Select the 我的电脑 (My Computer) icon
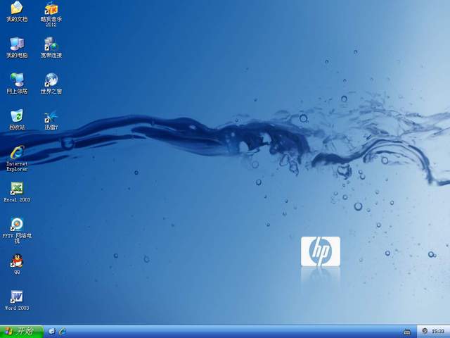Viewport: 450px width, 338px height. (16, 44)
